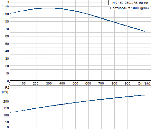161x129 pixels.
Task: Click the right end of the power curve
Action: (x=144, y=95)
